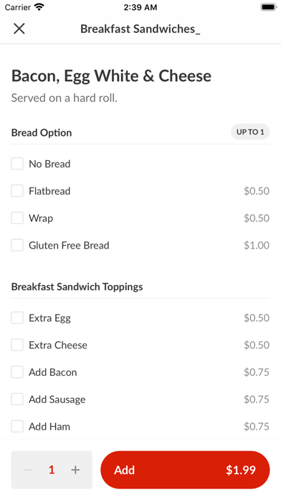This screenshot has width=281, height=500.
Task: Choose Wrap as the bread option
Action: 17,218
